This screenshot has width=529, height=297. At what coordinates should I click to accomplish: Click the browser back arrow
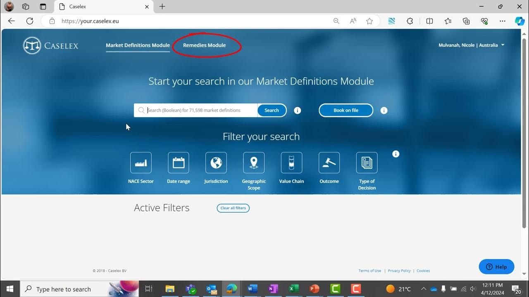(x=12, y=21)
